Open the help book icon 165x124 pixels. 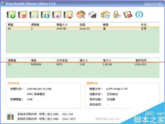pos(128,15)
